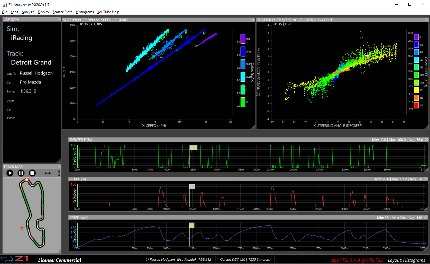This screenshot has width=430, height=264.
Task: Click the resize grip of RPM vs Speed plot
Action: 253,127
